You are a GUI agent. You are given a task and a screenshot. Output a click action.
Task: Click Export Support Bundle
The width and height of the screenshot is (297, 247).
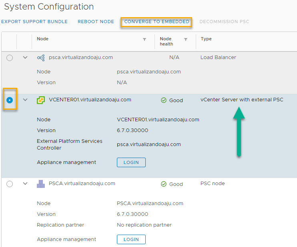(34, 22)
